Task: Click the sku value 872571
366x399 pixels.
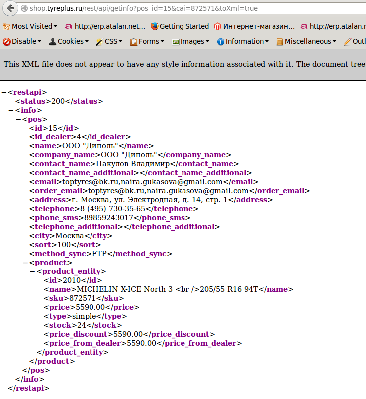Action: pyautogui.click(x=82, y=298)
